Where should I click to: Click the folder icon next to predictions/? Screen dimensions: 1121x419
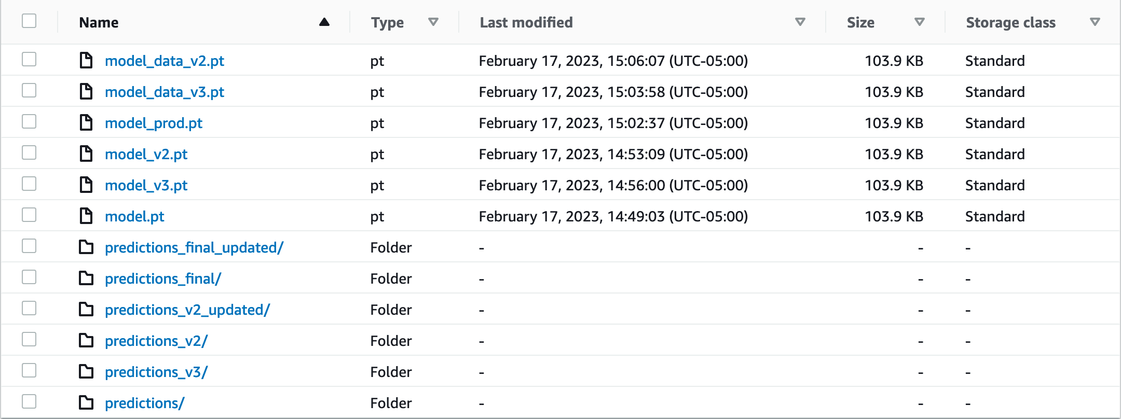pos(86,402)
